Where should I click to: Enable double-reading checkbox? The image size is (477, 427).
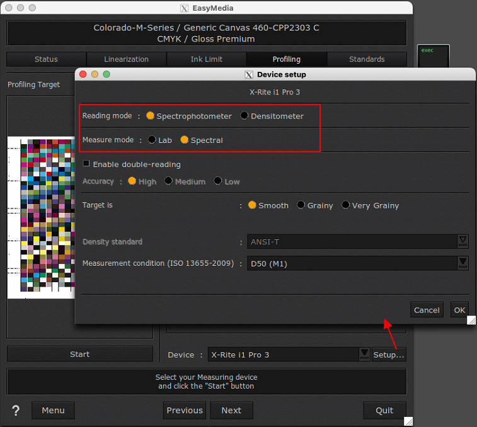[86, 164]
